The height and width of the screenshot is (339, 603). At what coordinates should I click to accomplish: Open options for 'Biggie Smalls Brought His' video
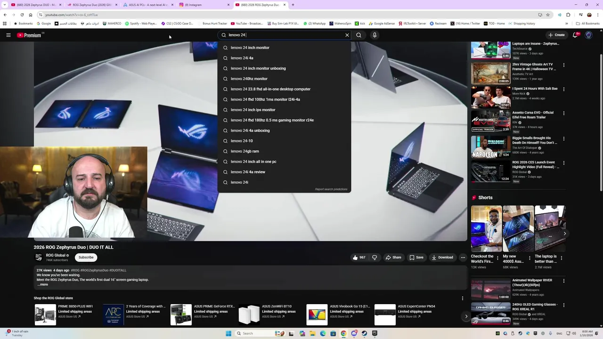click(563, 139)
